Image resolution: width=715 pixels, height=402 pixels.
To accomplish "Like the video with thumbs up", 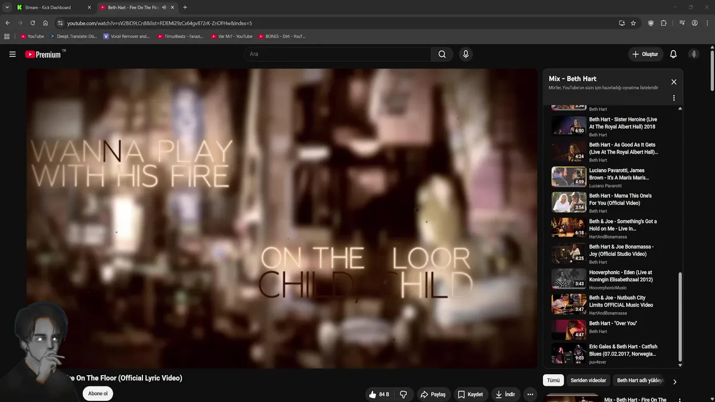I will point(379,394).
